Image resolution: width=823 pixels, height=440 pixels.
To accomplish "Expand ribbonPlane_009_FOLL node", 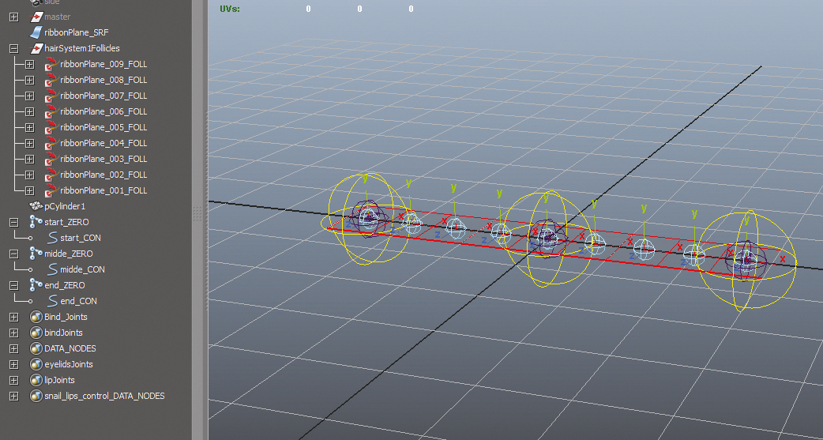I will (x=30, y=64).
